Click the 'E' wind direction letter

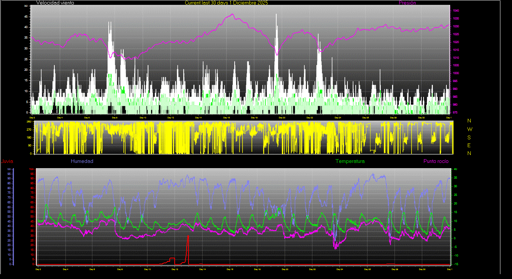pyautogui.click(x=470, y=145)
